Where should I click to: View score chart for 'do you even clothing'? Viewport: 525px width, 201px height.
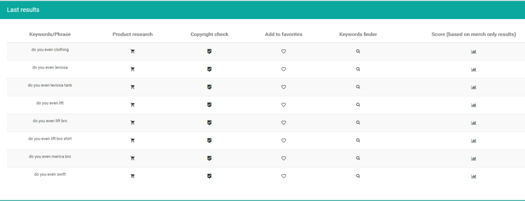[473, 52]
